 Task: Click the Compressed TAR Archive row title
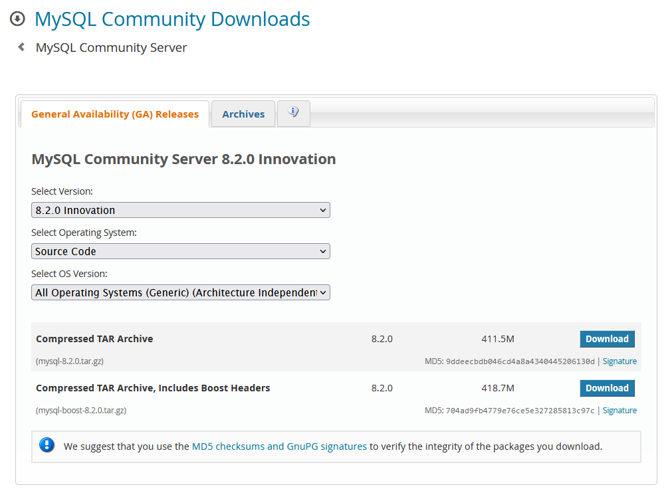[x=94, y=339]
